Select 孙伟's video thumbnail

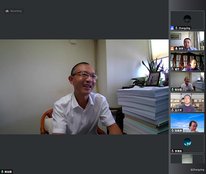(x=187, y=41)
